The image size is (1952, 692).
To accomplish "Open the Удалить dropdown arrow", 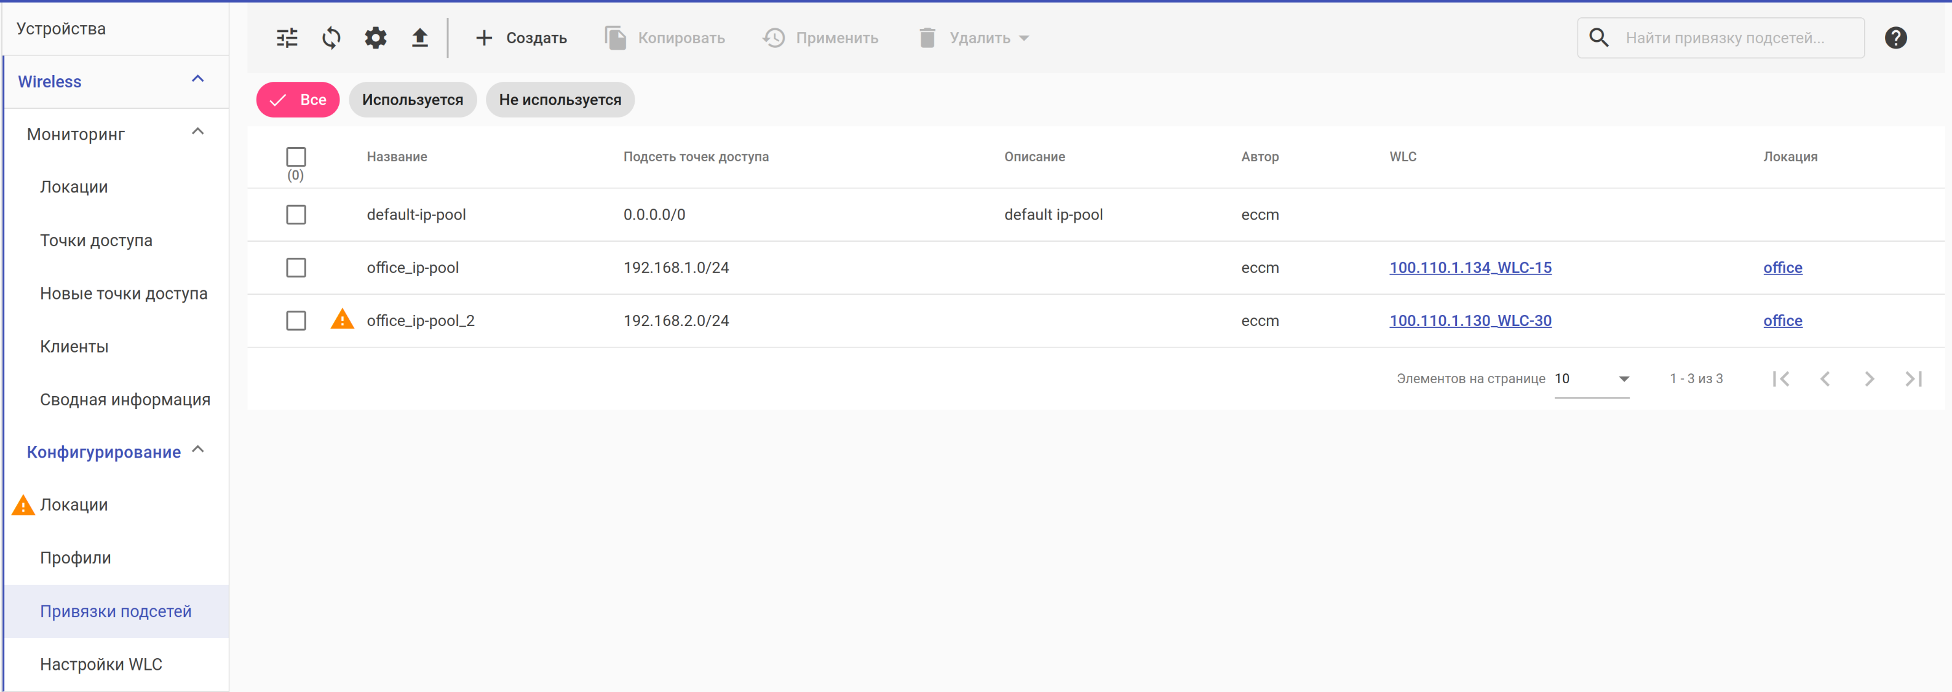I will 1024,38.
